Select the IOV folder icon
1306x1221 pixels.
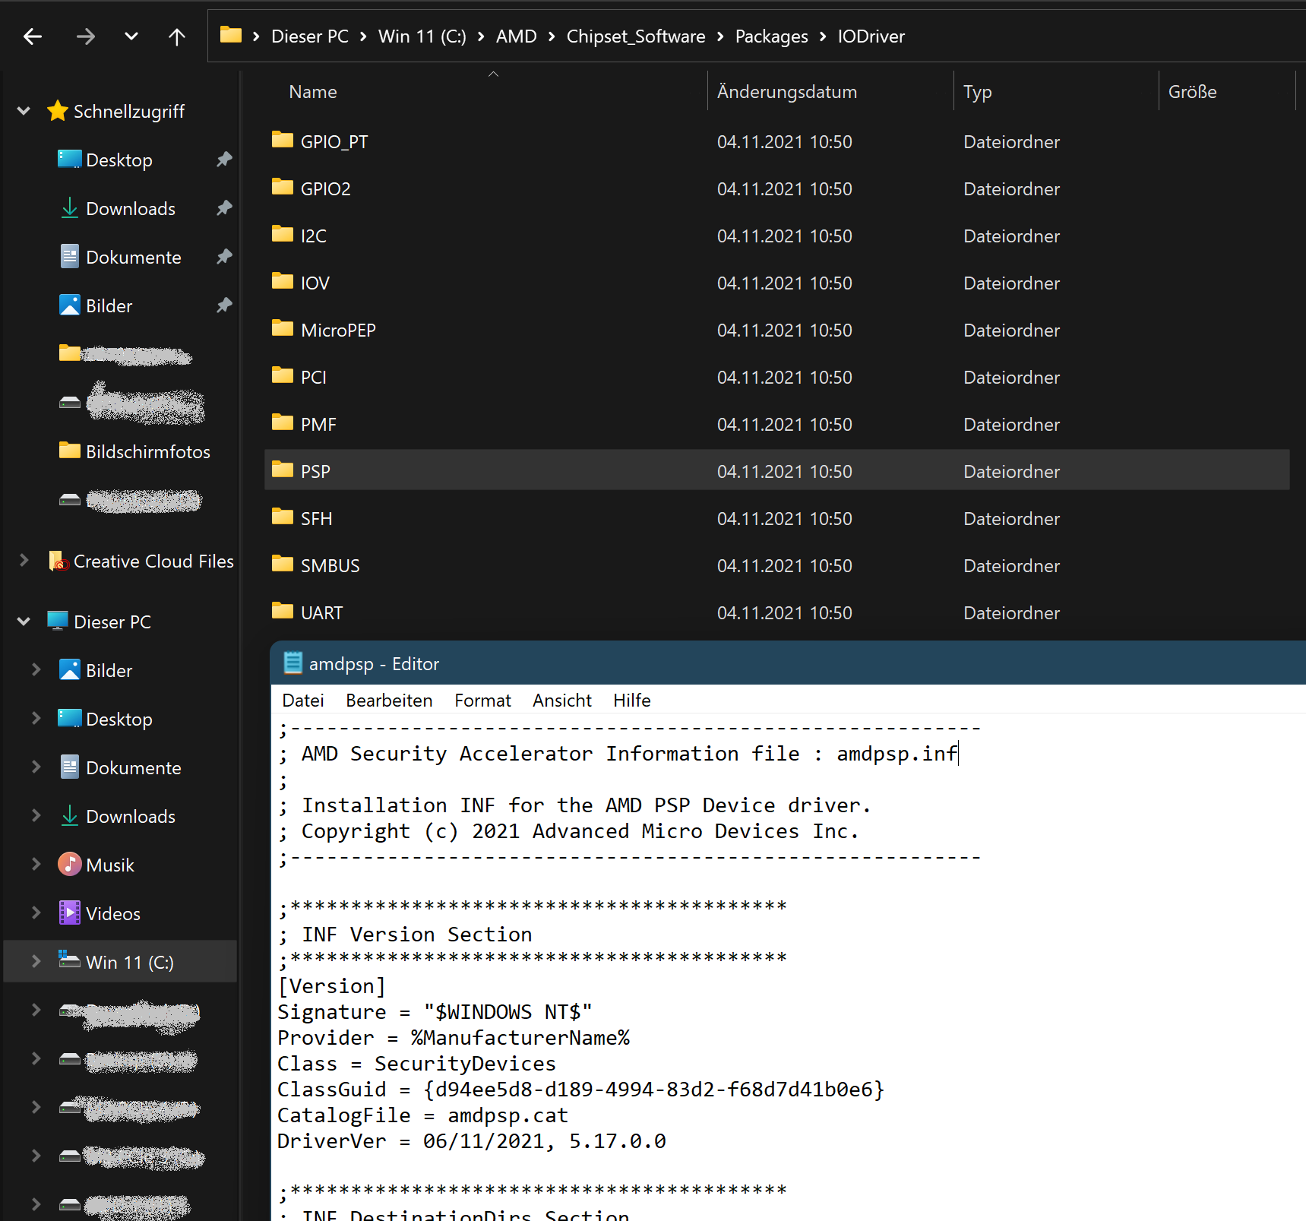[283, 281]
